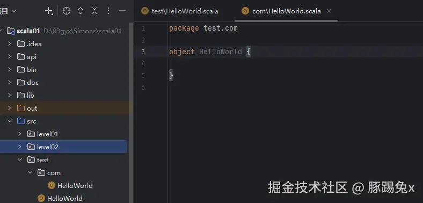Select the test package row
The height and width of the screenshot is (203, 423).
[x=64, y=160]
